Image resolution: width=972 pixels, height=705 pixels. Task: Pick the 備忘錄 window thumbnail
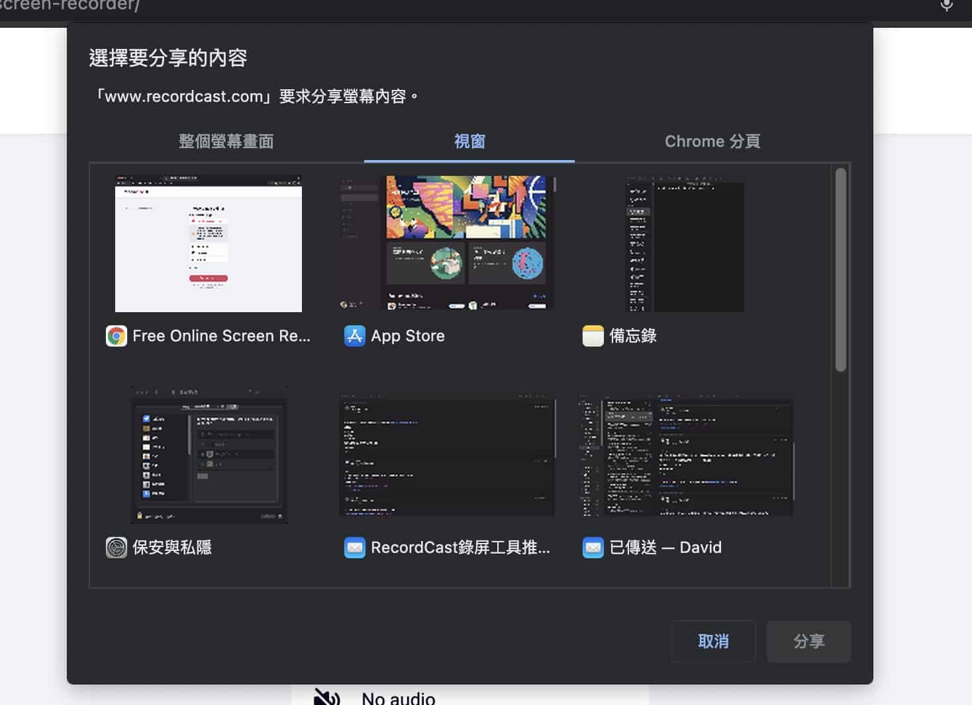click(685, 243)
